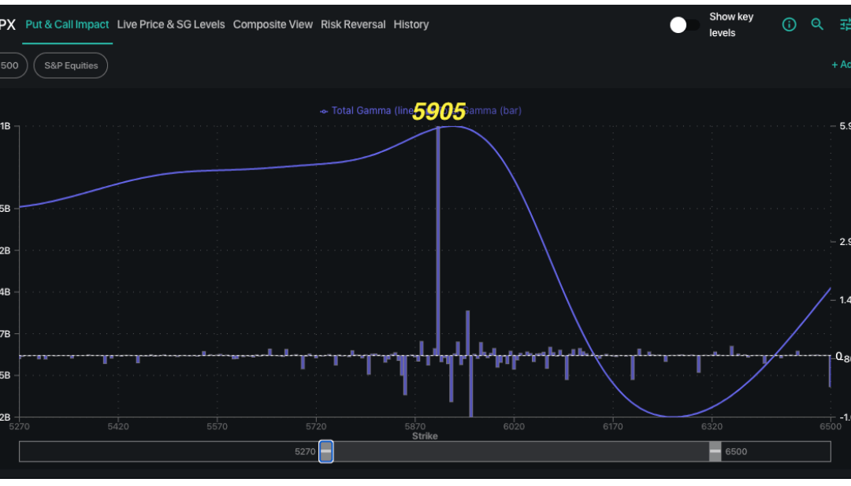Click the x-axis label 5570
The image size is (851, 486).
point(217,426)
